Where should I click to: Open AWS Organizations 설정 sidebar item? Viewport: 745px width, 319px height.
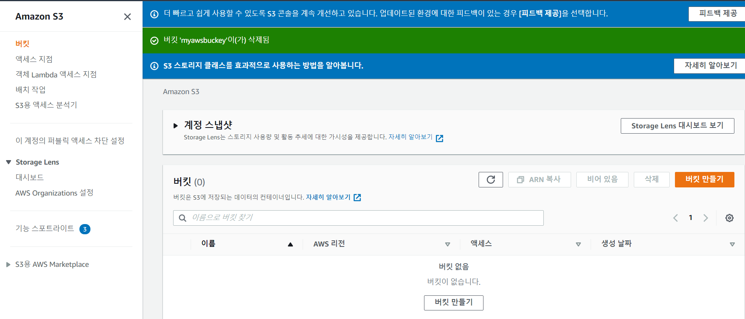coord(55,193)
